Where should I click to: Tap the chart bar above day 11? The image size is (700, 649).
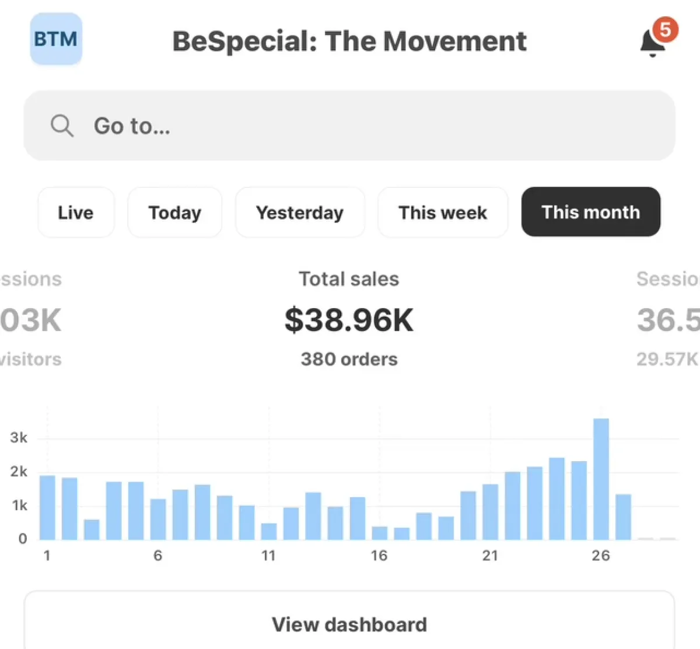click(x=269, y=531)
